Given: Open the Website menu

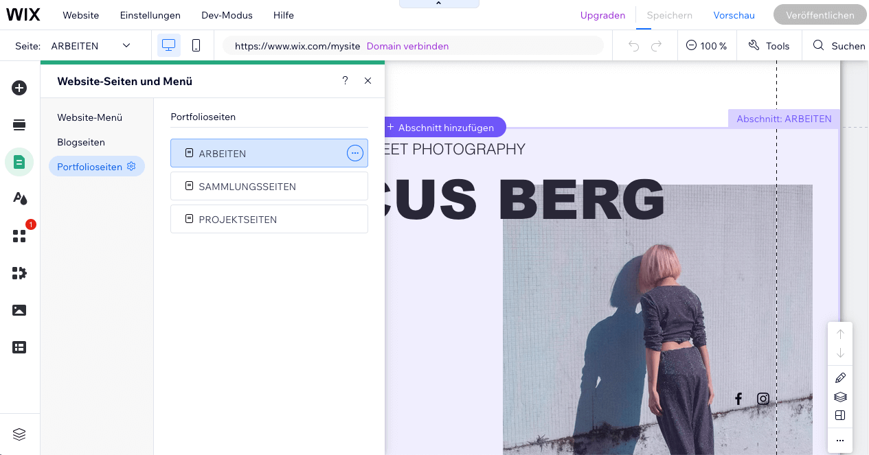Looking at the screenshot, I should (81, 15).
